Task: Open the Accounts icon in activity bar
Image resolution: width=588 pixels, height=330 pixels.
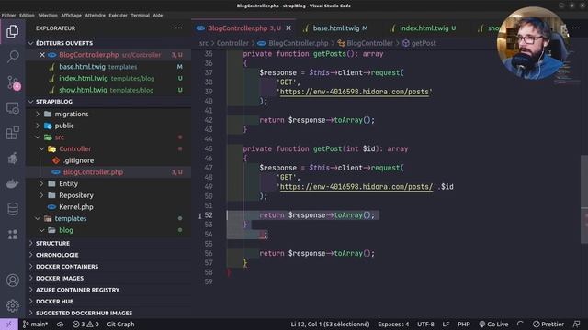Action: [x=12, y=280]
